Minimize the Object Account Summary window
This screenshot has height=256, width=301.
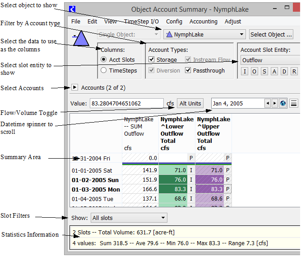[x=275, y=9]
